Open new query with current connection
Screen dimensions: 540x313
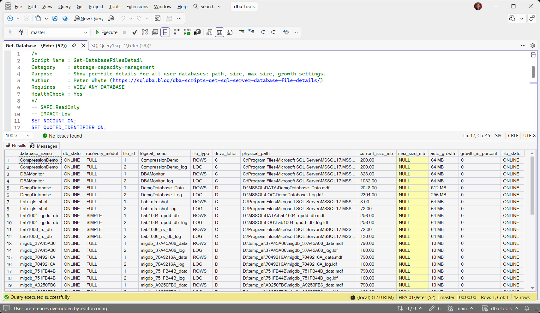111,18
